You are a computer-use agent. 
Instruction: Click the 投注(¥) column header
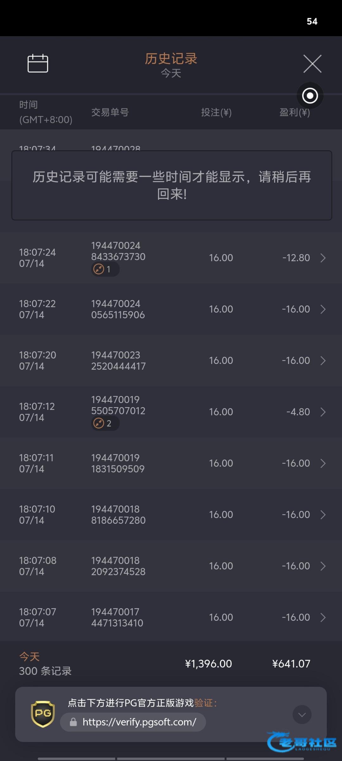pos(216,113)
